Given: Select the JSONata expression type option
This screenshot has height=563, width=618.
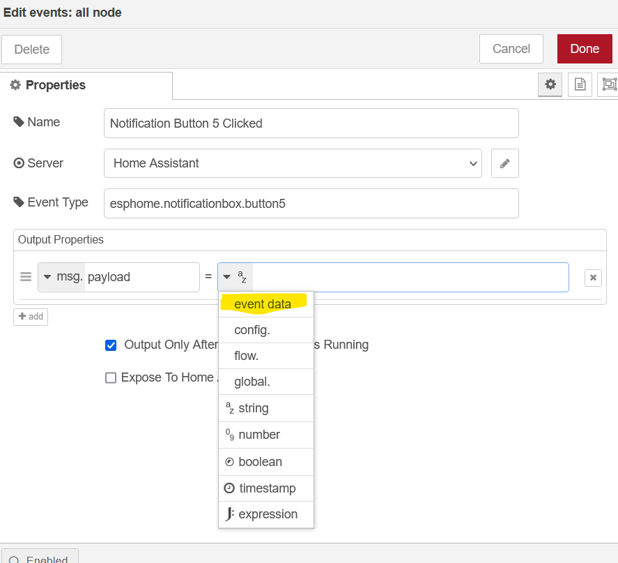Looking at the screenshot, I should coord(265,514).
